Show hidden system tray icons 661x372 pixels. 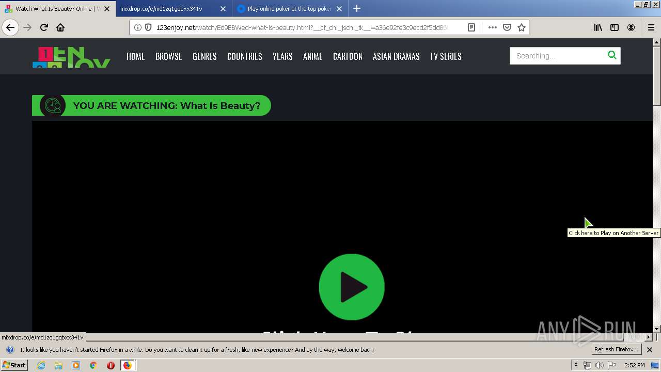(x=576, y=365)
